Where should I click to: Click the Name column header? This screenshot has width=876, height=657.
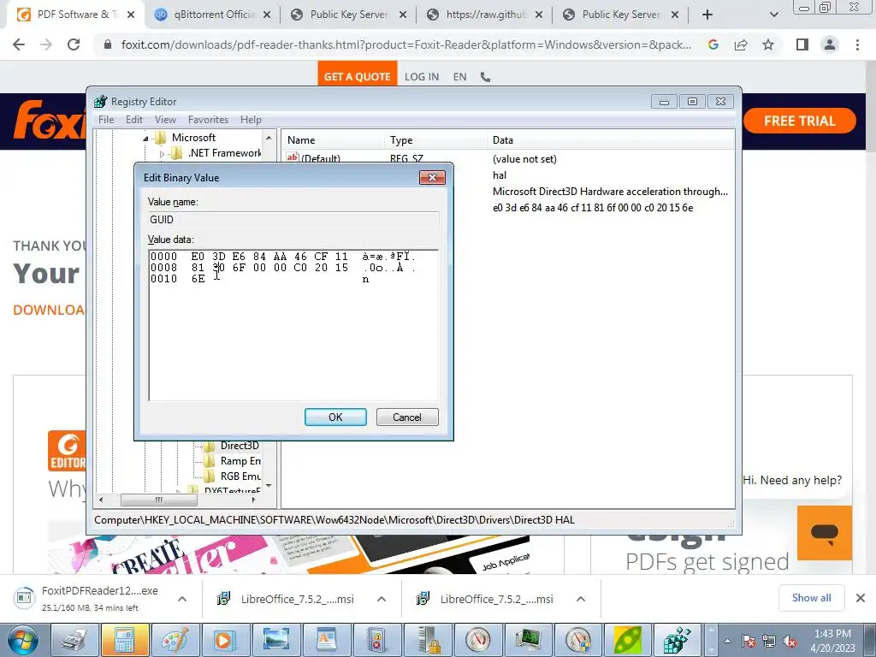coord(333,140)
